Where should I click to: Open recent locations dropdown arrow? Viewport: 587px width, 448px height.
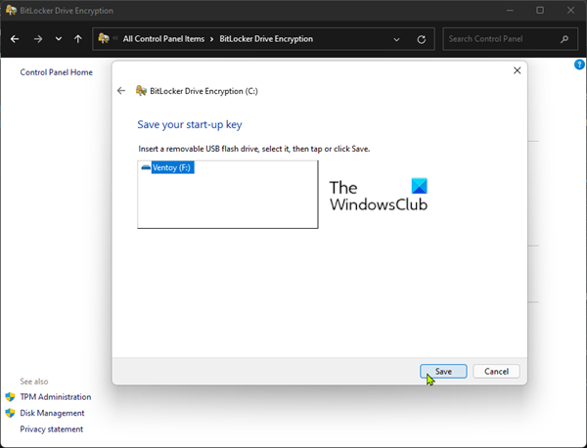(59, 39)
